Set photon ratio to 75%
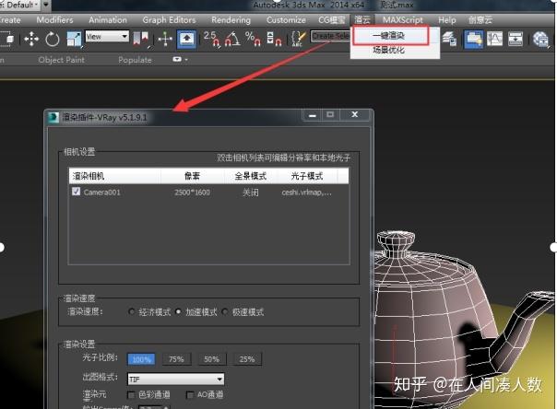This screenshot has width=557, height=409. 176,359
